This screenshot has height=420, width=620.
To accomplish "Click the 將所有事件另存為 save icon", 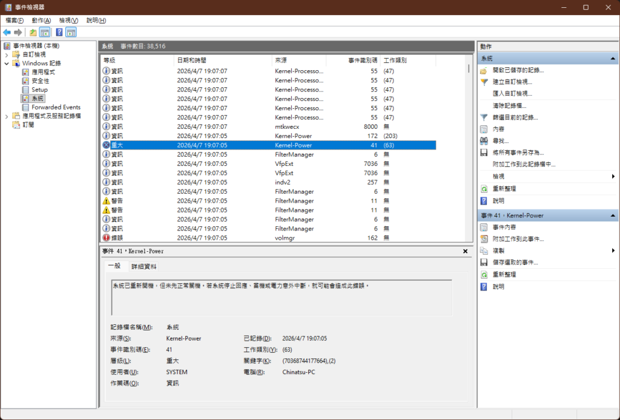I will [x=484, y=153].
